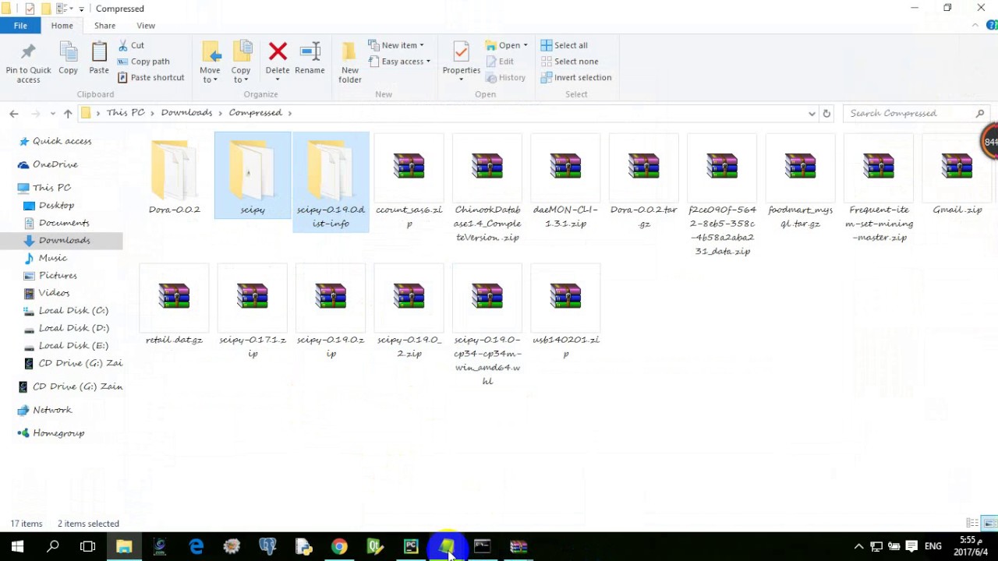Click Invert selection in ribbon
998x561 pixels.
(x=576, y=77)
